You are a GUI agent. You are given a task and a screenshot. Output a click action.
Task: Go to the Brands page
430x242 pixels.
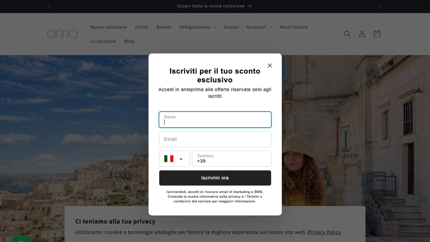164,27
